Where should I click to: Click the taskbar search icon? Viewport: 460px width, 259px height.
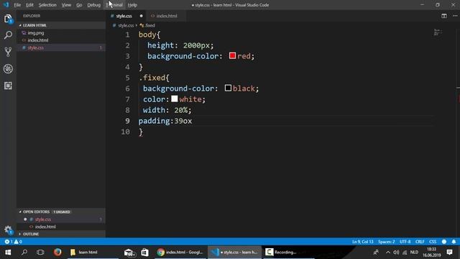(x=24, y=253)
